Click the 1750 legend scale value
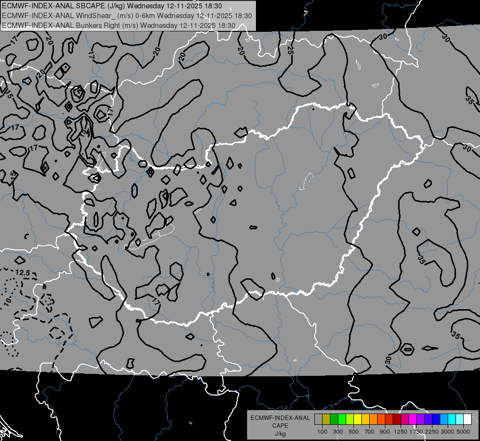 416,432
